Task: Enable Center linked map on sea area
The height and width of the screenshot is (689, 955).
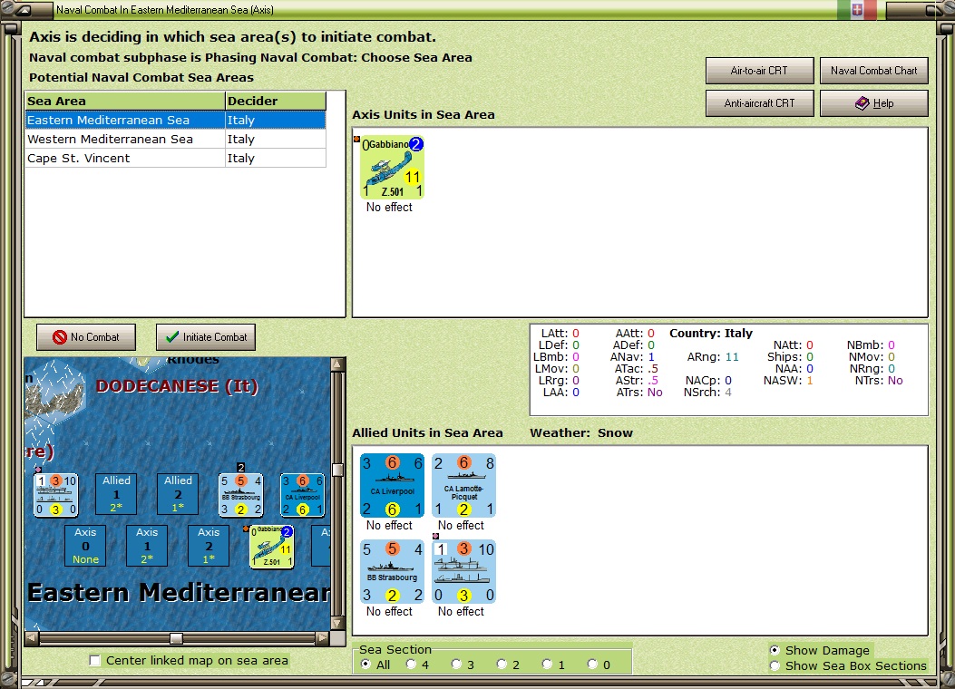Action: coord(95,660)
